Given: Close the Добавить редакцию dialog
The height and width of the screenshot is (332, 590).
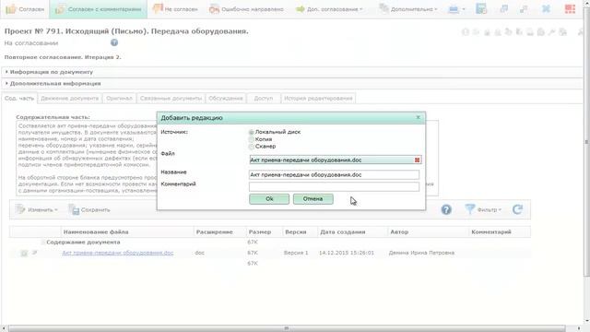Looking at the screenshot, I should coord(418,117).
